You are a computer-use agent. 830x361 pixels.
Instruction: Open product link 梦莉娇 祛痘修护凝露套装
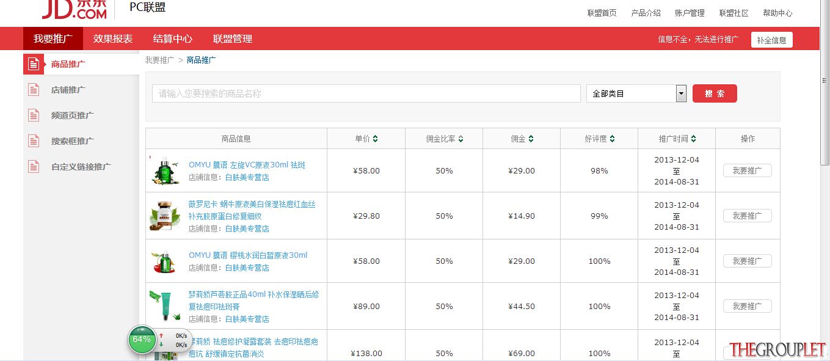point(253,348)
